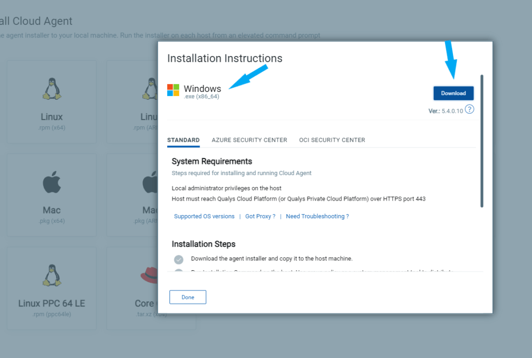Click the ".exe (x86_64)" subtitle
The height and width of the screenshot is (358, 532).
pyautogui.click(x=201, y=96)
